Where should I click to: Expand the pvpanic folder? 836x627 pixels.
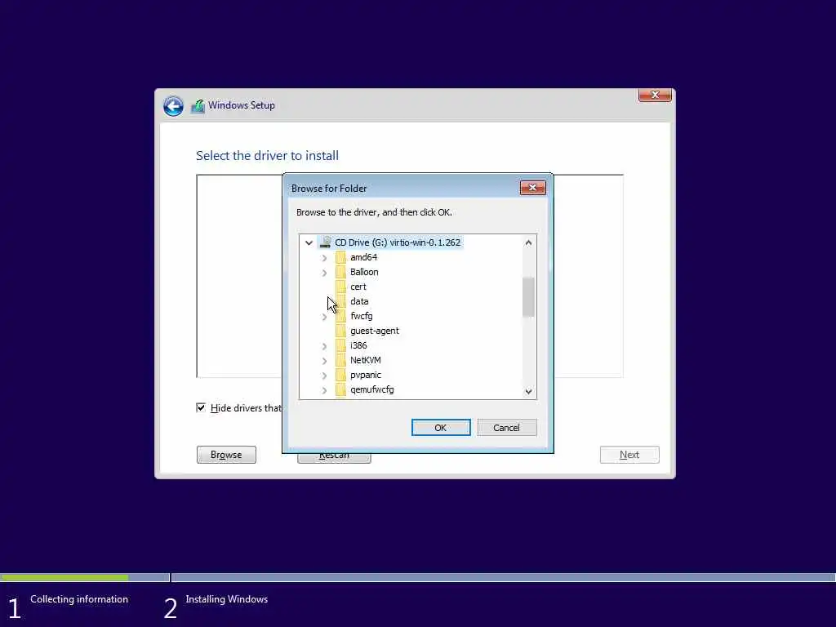pyautogui.click(x=324, y=376)
